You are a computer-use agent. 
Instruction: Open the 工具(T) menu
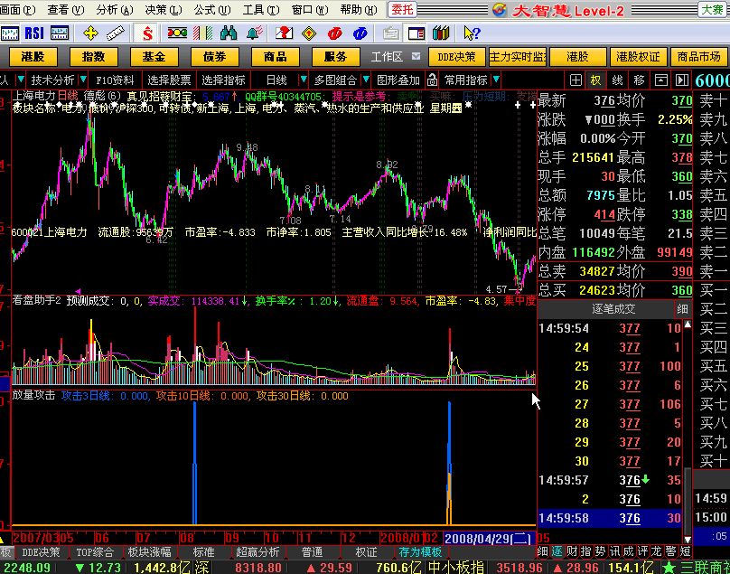click(261, 10)
